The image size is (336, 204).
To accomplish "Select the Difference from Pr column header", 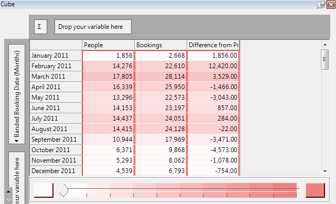I will point(213,45).
